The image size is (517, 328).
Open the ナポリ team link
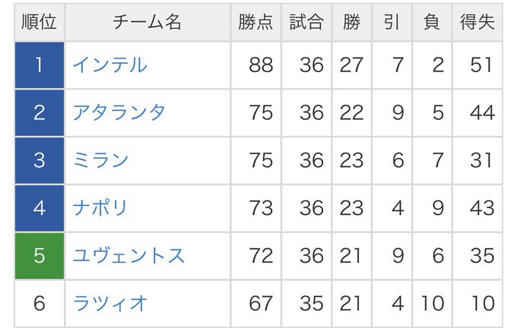click(100, 208)
